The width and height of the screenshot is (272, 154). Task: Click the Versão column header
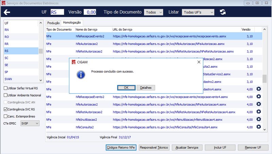point(248,30)
